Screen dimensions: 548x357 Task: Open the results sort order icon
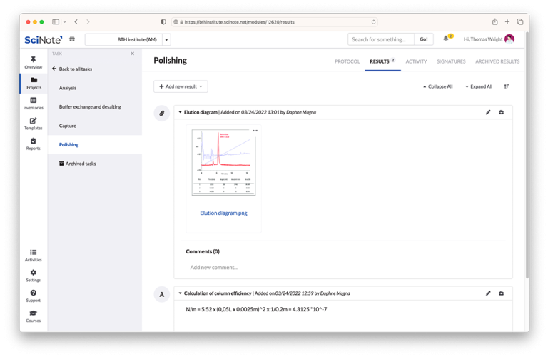tap(507, 86)
